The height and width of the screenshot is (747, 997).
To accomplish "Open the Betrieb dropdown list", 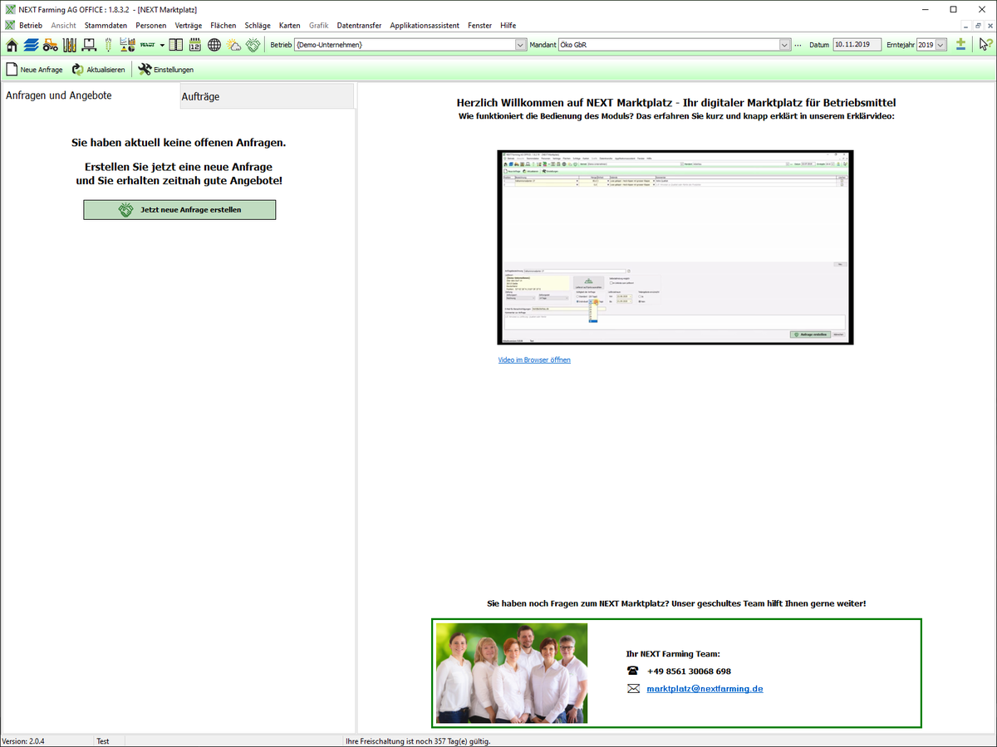I will [521, 45].
